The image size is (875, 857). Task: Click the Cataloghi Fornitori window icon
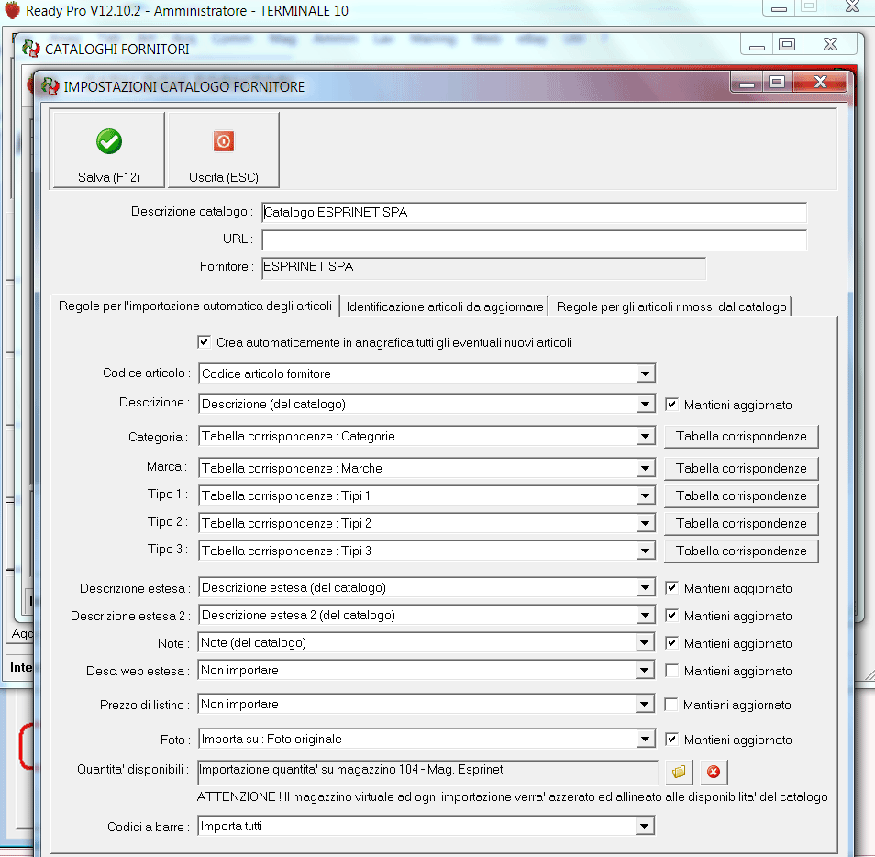tap(30, 49)
